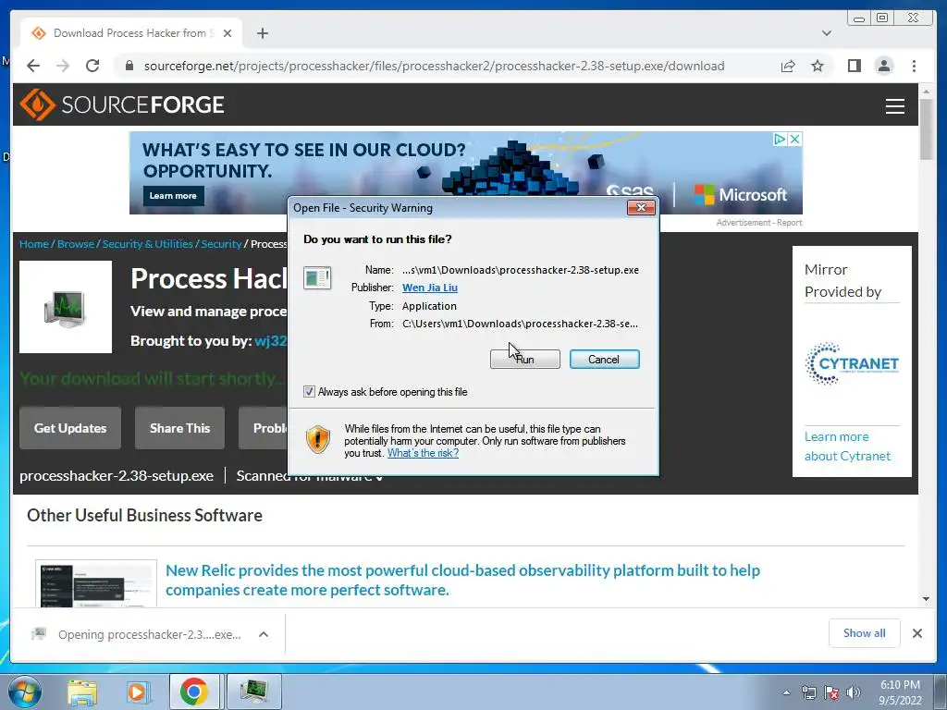Select the sourceforge.net URL in address bar
This screenshot has width=947, height=710.
(x=434, y=66)
